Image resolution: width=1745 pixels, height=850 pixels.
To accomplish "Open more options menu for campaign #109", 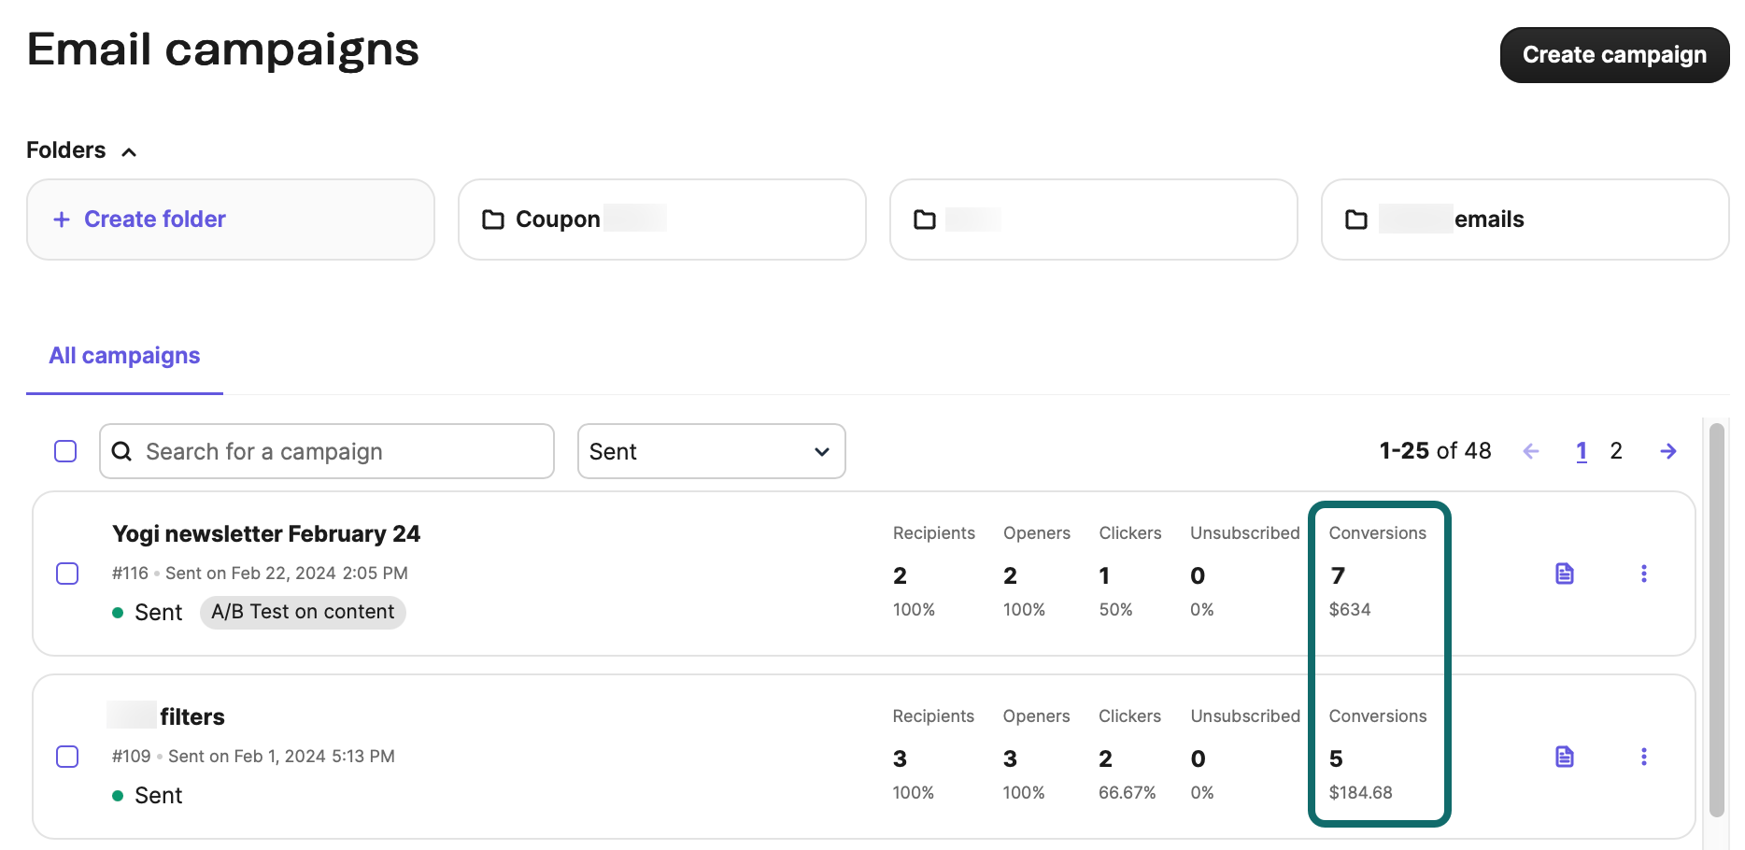I will coord(1643,757).
